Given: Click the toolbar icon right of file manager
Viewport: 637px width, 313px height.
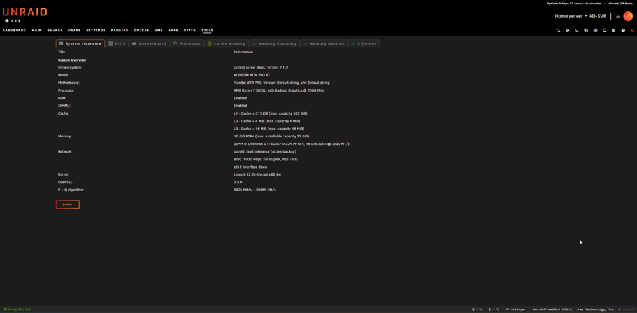Looking at the screenshot, I should pyautogui.click(x=595, y=31).
